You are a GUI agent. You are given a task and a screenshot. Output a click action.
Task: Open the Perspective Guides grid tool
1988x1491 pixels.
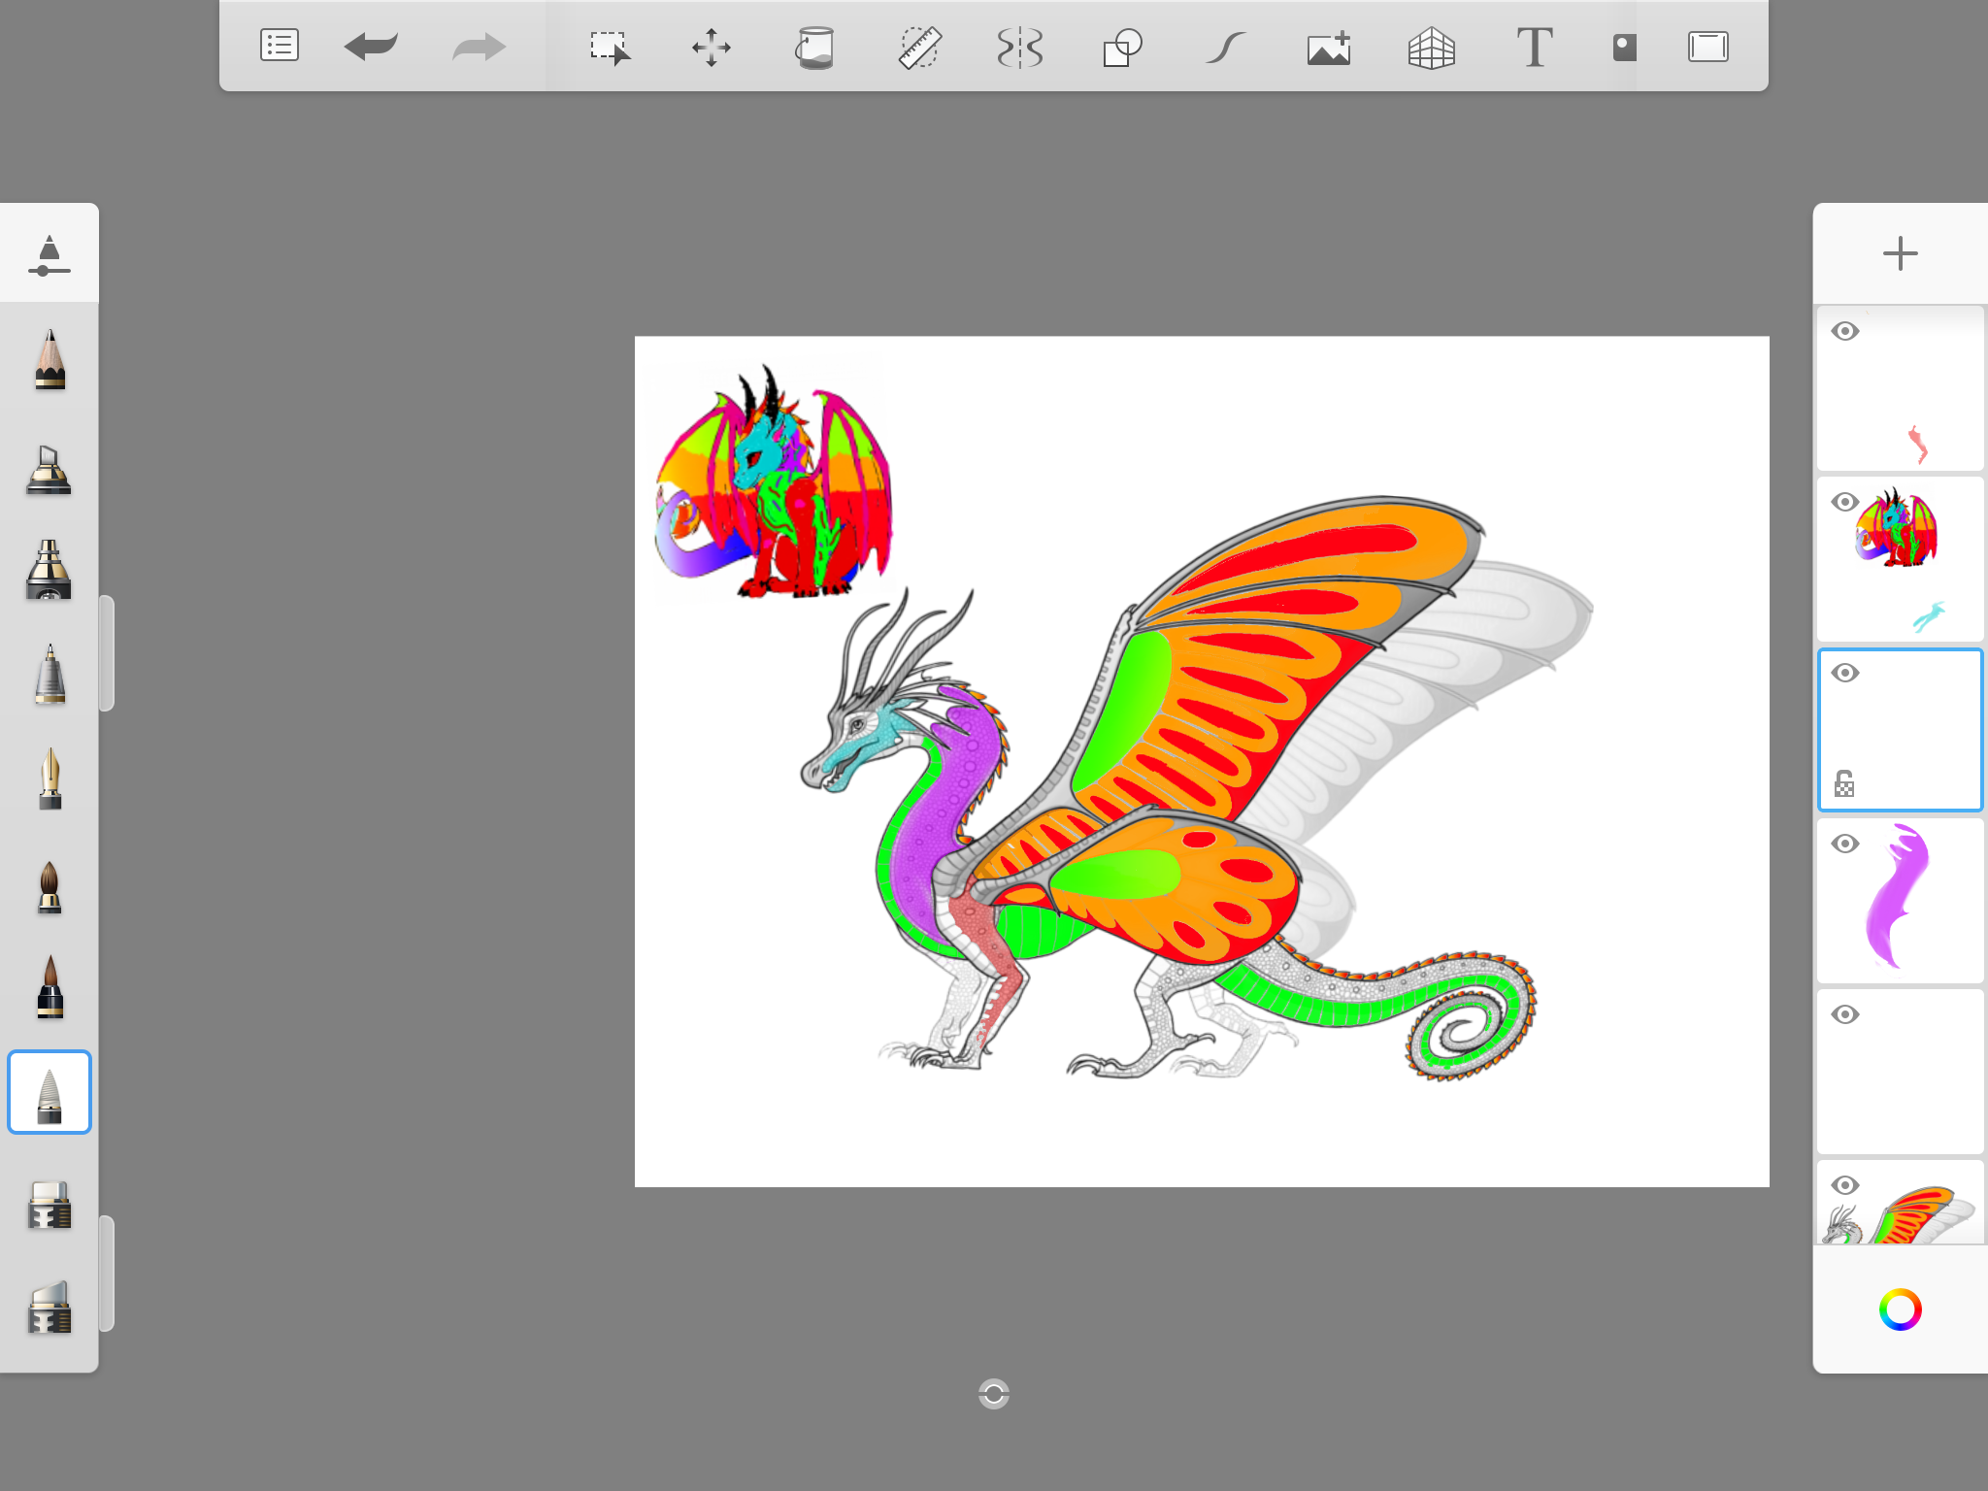click(x=1431, y=47)
